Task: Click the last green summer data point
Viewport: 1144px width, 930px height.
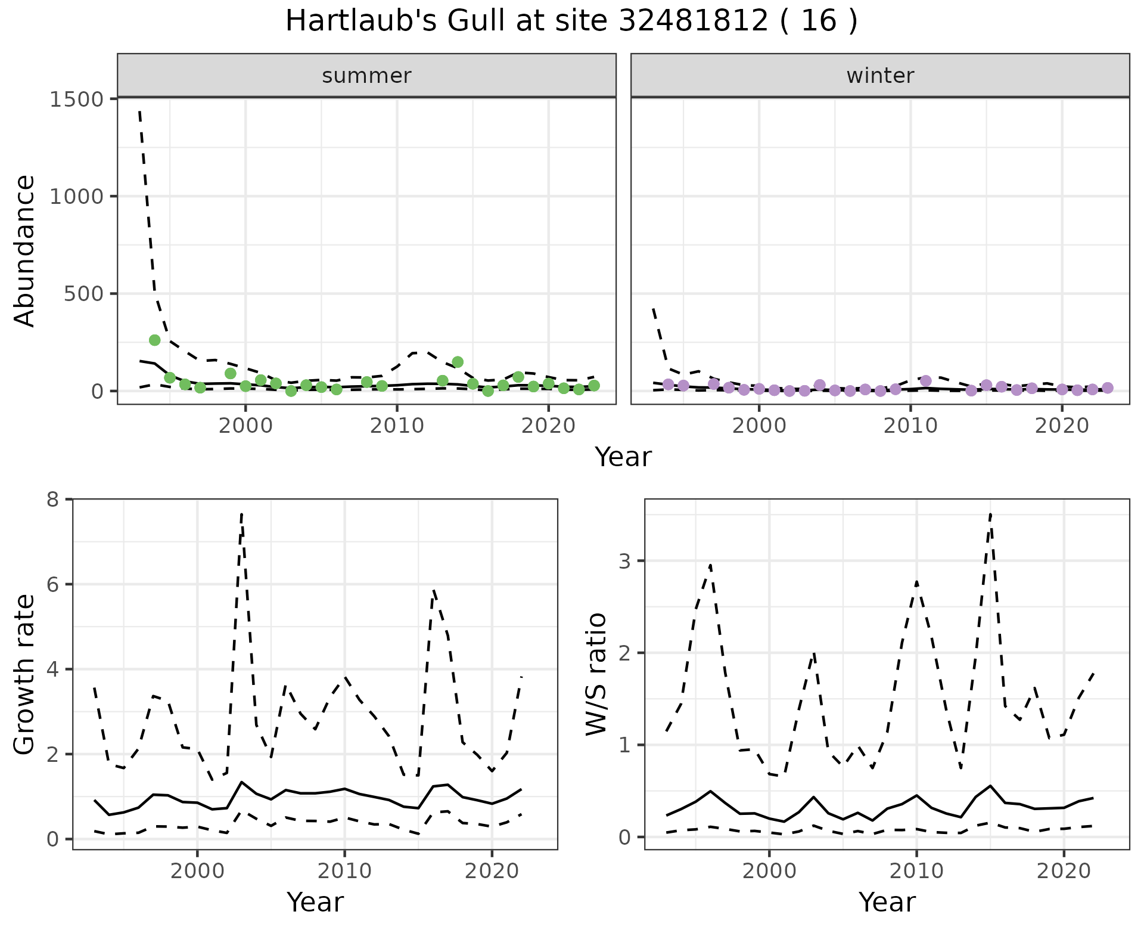Action: (594, 386)
